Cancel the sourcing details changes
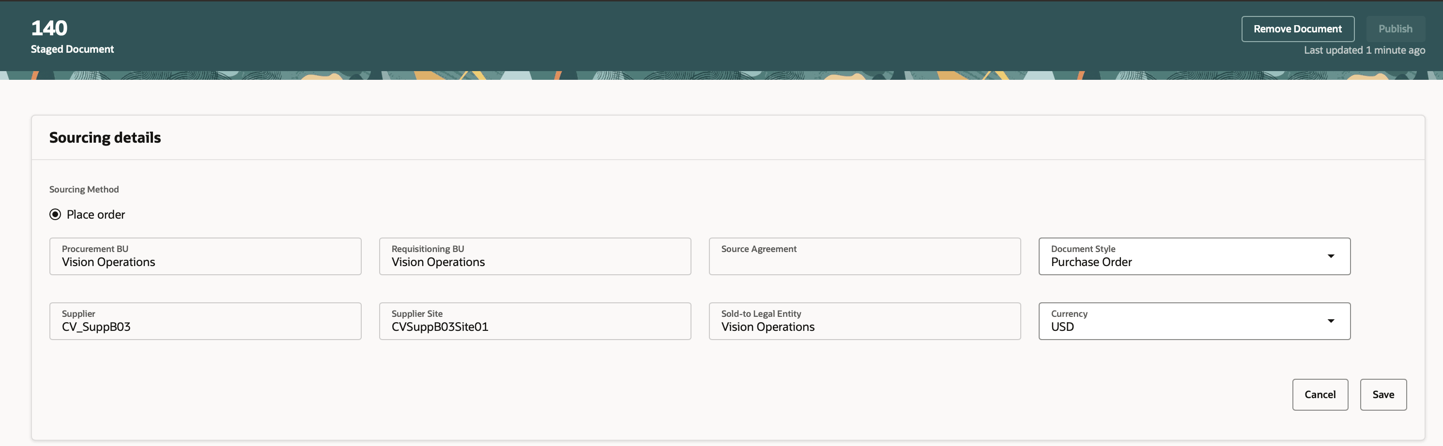1443x446 pixels. point(1320,394)
